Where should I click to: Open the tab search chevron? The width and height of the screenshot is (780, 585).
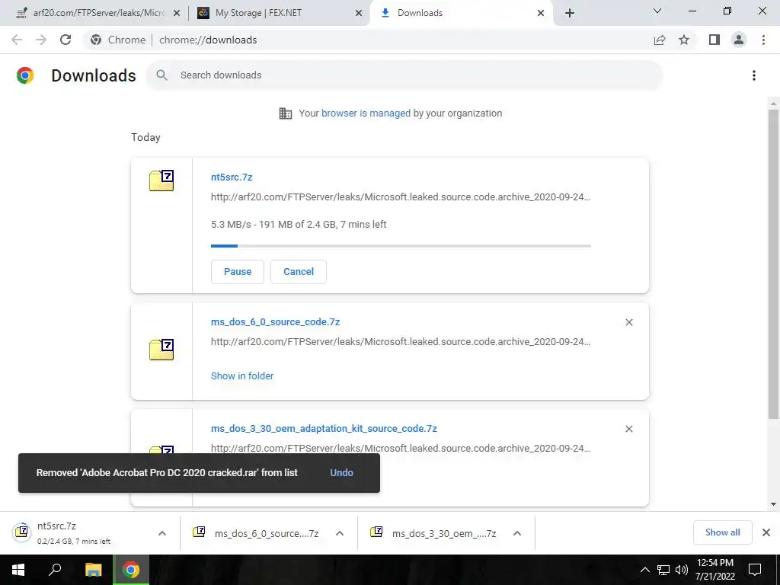click(x=657, y=11)
